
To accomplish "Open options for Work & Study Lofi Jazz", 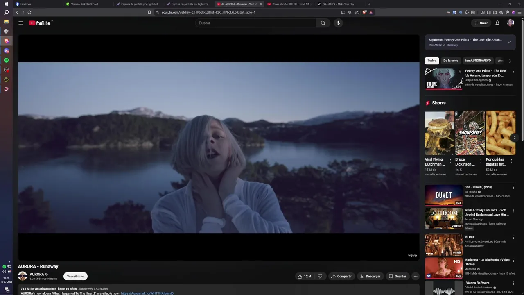I will [514, 211].
